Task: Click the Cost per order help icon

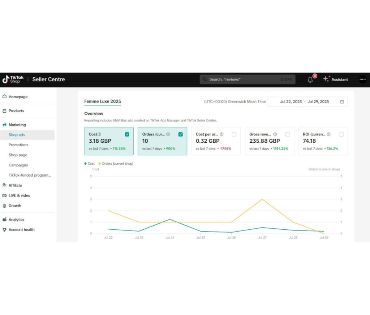Action: click(221, 134)
